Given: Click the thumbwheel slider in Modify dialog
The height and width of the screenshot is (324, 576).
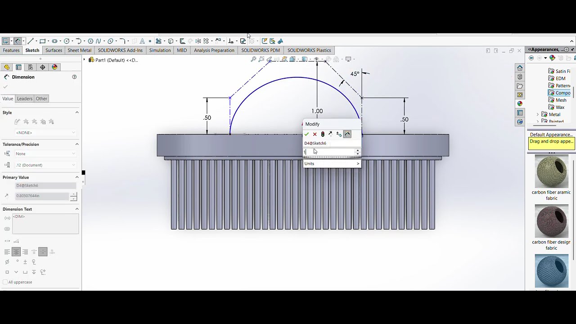Looking at the screenshot, I should [332, 157].
